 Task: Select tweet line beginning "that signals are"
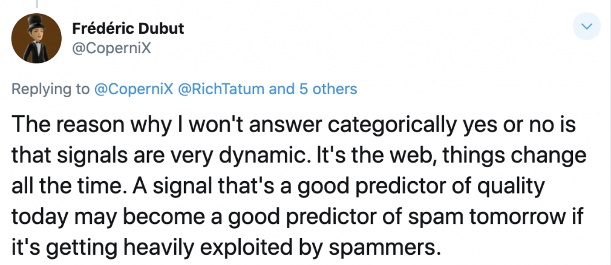pyautogui.click(x=298, y=155)
